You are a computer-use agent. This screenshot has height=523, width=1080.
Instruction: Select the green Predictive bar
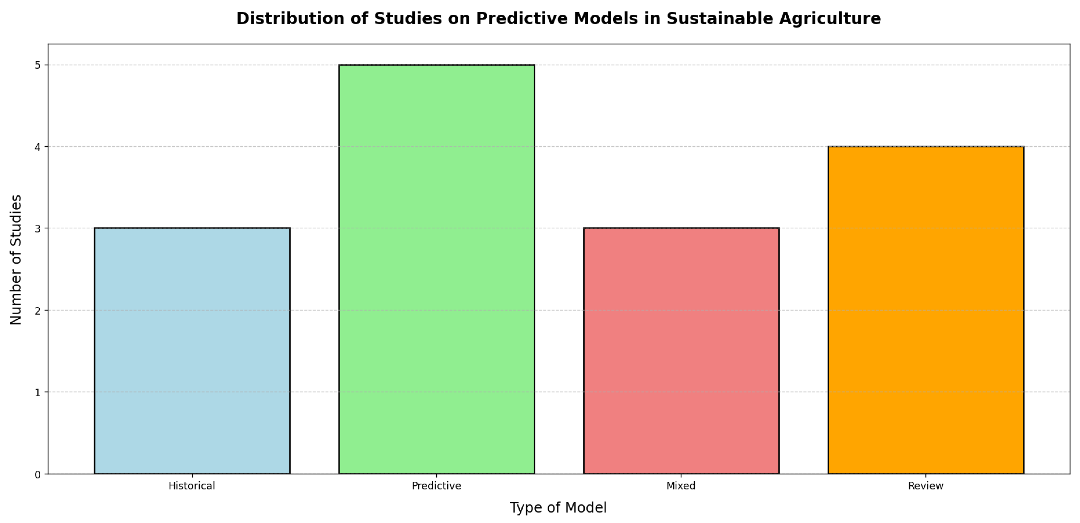point(436,269)
